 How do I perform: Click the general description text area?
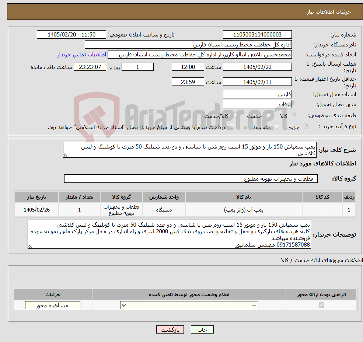click(189, 150)
